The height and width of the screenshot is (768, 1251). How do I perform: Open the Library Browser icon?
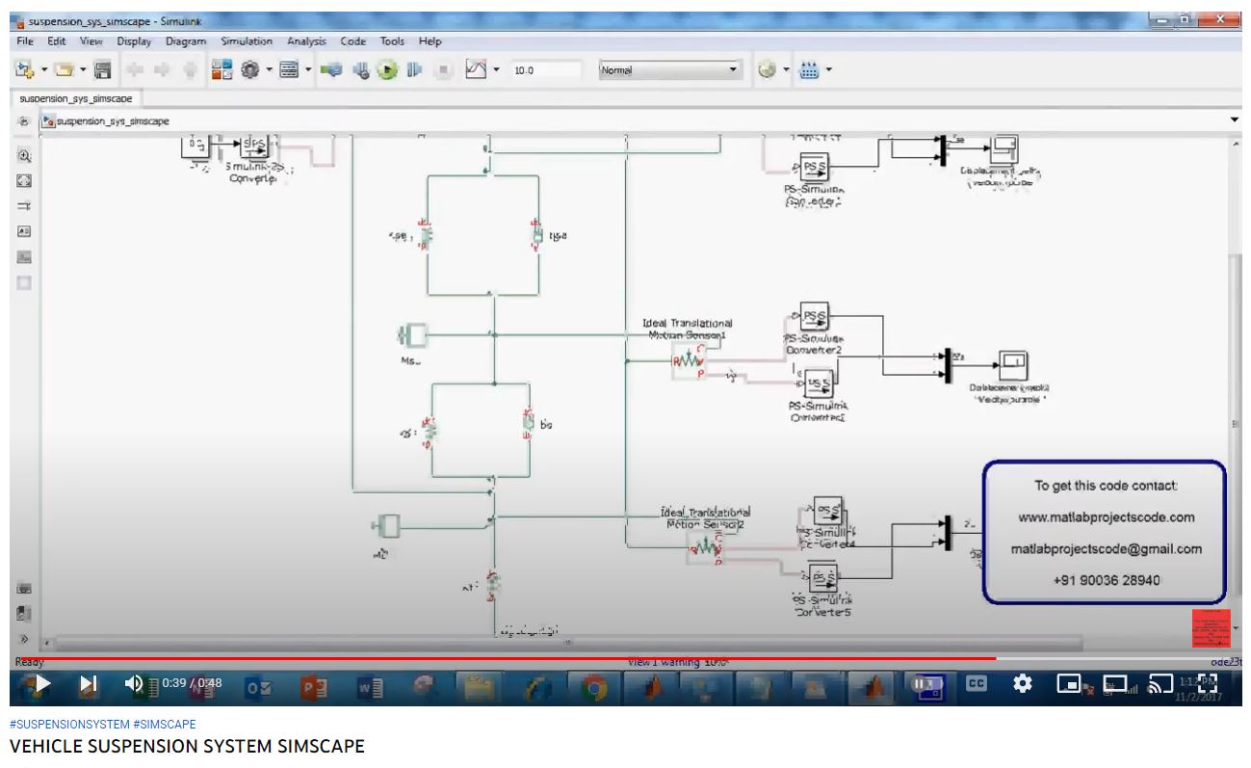(222, 70)
